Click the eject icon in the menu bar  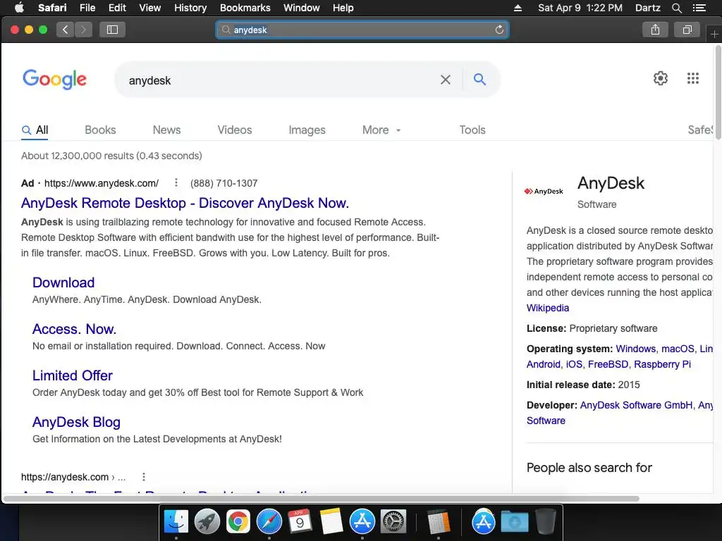click(x=518, y=8)
